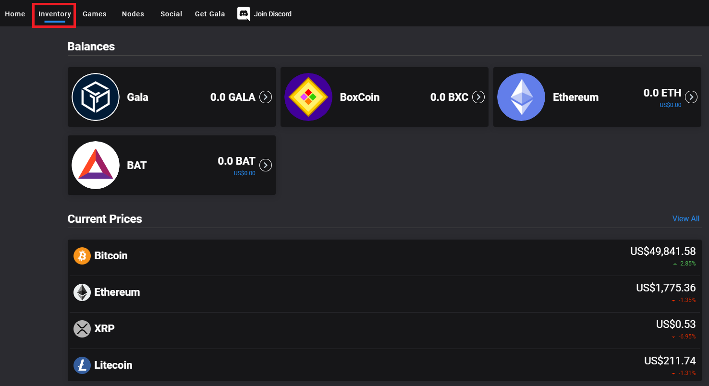Click the Litecoin coin icon
Image resolution: width=709 pixels, height=386 pixels.
[82, 365]
